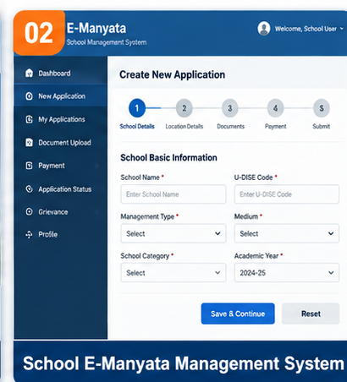Expand the Grievance sidebar submenu
Screen dimensions: 347x382
click(x=96, y=212)
